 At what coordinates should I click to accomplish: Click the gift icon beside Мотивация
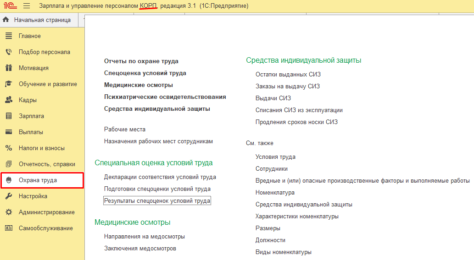(8, 68)
